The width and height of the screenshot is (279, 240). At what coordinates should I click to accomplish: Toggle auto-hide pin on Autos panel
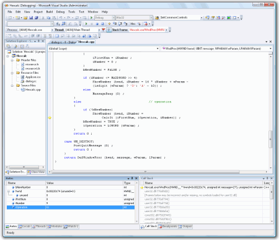click(132, 178)
